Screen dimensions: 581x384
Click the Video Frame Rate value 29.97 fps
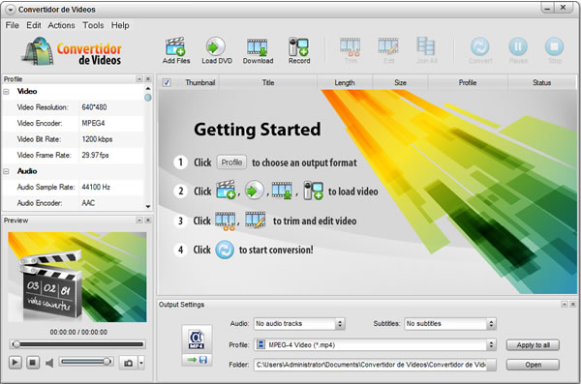(x=95, y=155)
